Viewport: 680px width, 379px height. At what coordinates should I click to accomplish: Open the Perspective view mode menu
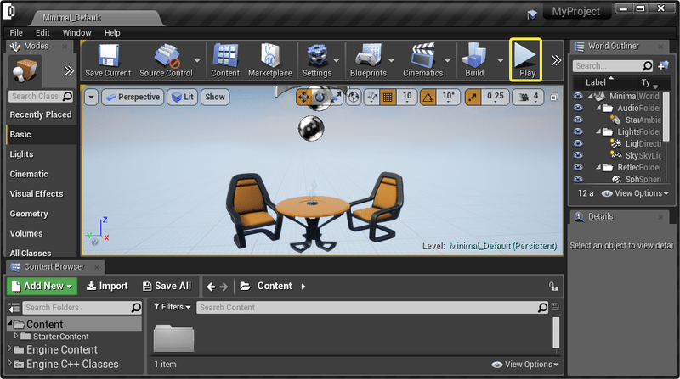pyautogui.click(x=133, y=97)
